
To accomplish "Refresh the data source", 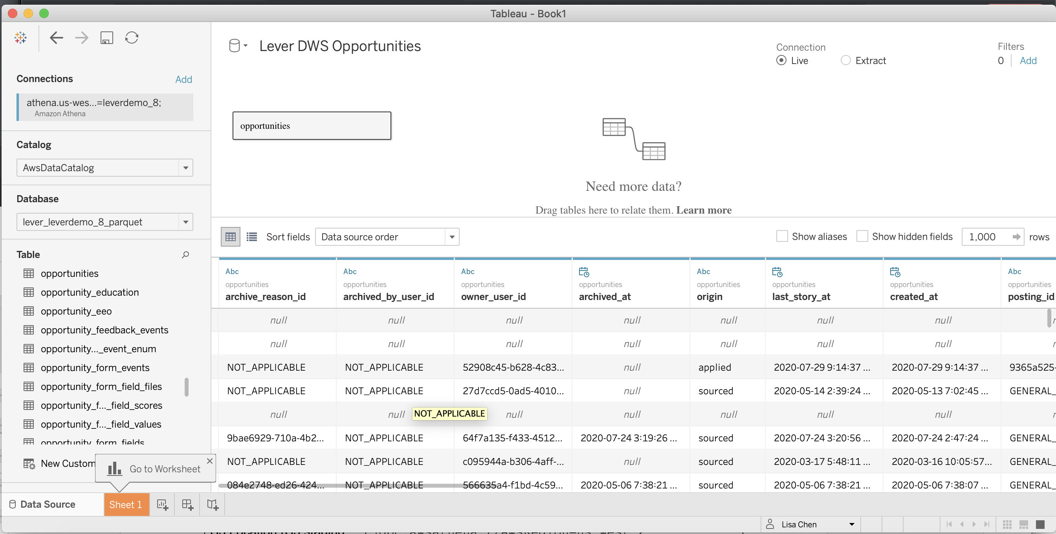I will (x=132, y=38).
